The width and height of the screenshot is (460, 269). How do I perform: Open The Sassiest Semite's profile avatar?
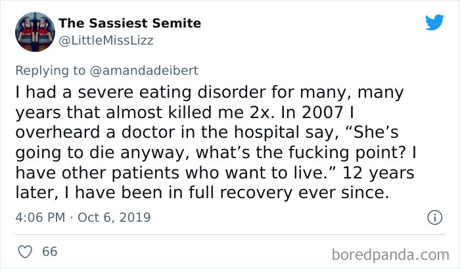34,31
